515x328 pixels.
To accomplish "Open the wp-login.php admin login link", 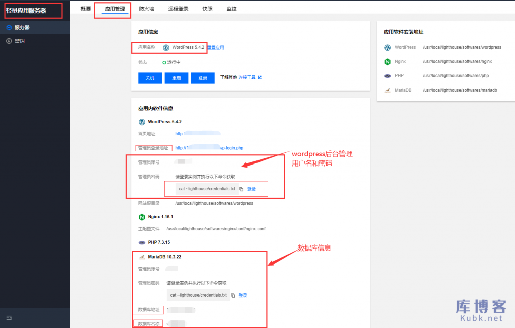I will 209,148.
